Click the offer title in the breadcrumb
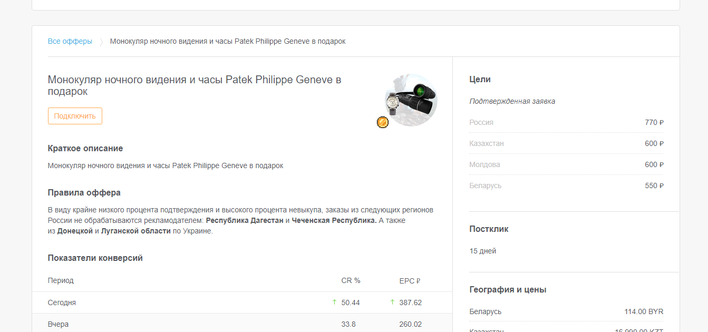 pyautogui.click(x=228, y=41)
